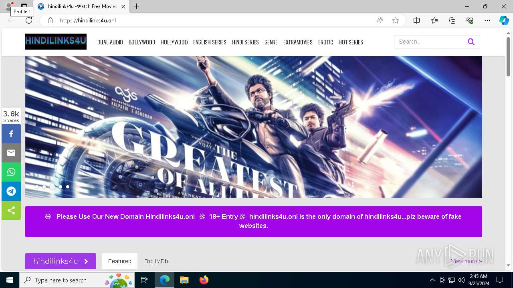This screenshot has height=288, width=513.
Task: Select the third carousel slide dot
Action: [52, 187]
